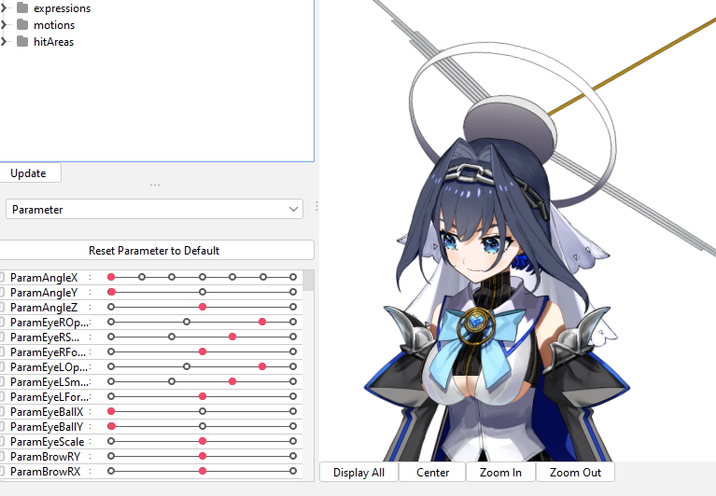Toggle ParamBrowRX checkbox

click(x=2, y=472)
